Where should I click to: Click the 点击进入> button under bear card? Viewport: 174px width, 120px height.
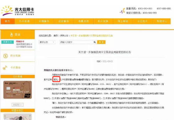17,105
